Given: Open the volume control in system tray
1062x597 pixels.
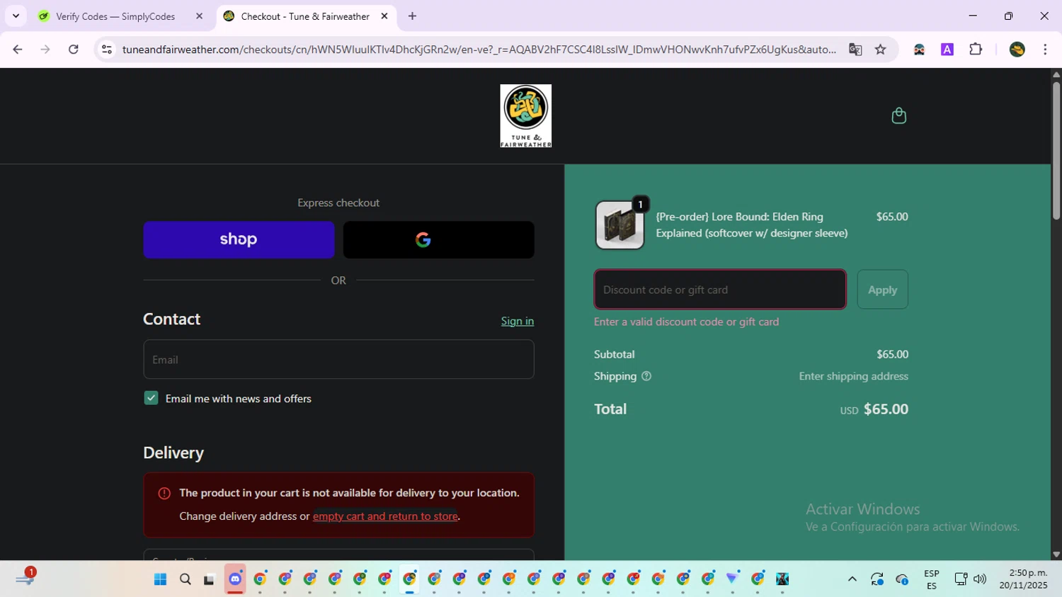Looking at the screenshot, I should (980, 579).
